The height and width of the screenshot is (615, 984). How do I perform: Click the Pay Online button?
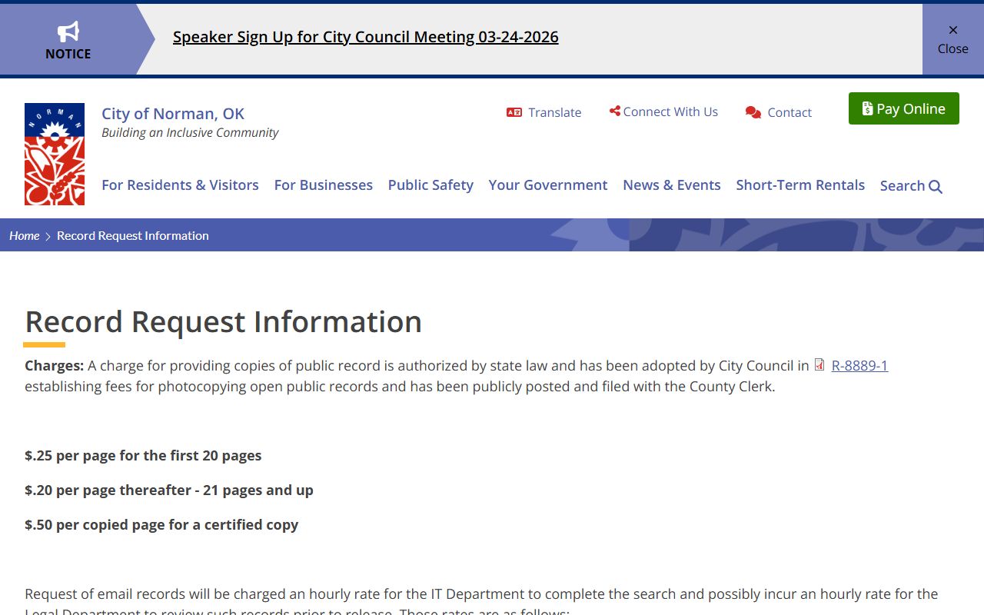click(904, 108)
